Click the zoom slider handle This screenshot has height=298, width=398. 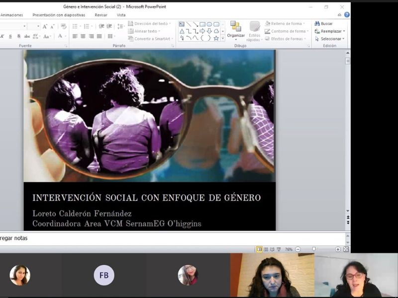click(x=314, y=249)
